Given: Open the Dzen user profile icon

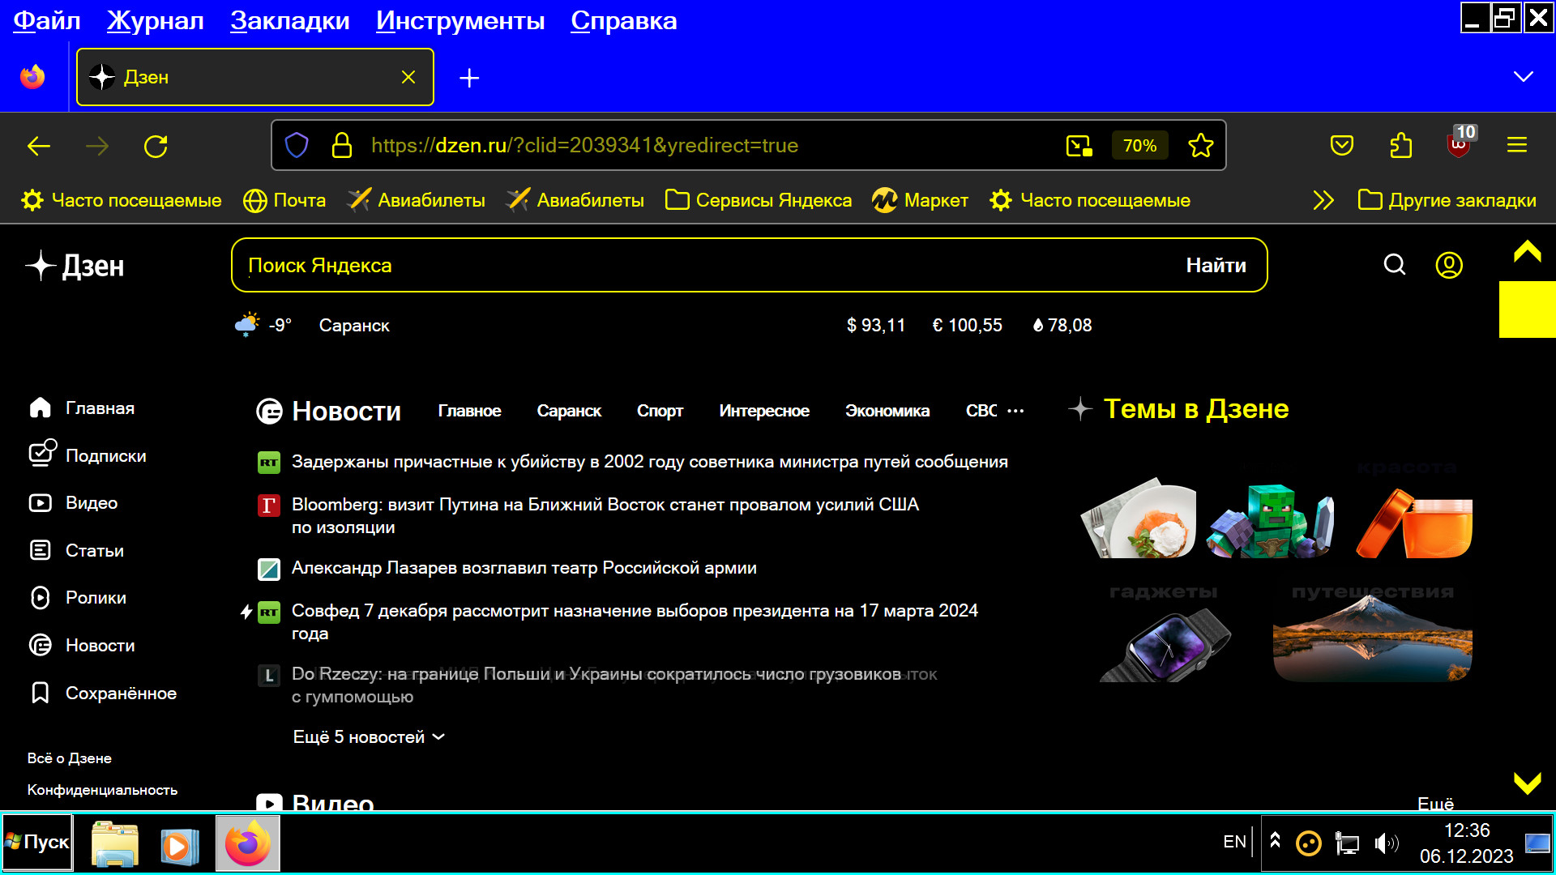Looking at the screenshot, I should click(x=1449, y=265).
